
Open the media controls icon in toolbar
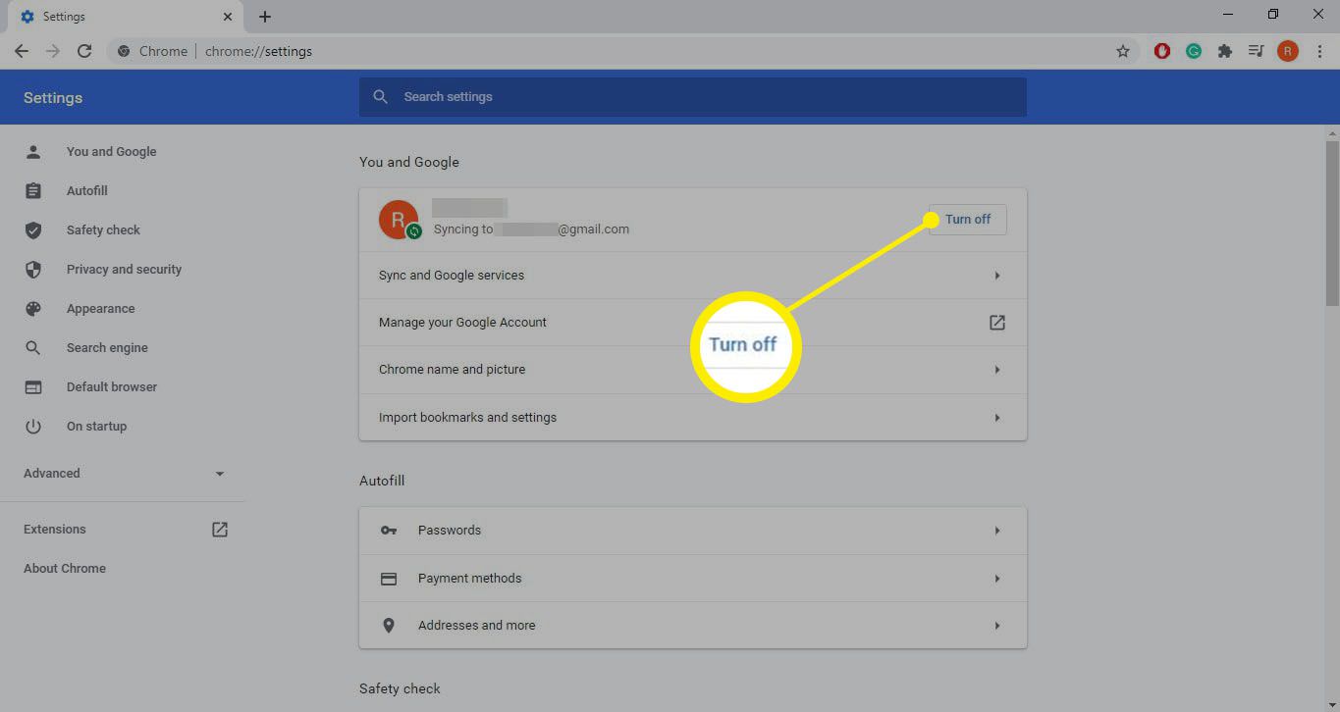1256,51
